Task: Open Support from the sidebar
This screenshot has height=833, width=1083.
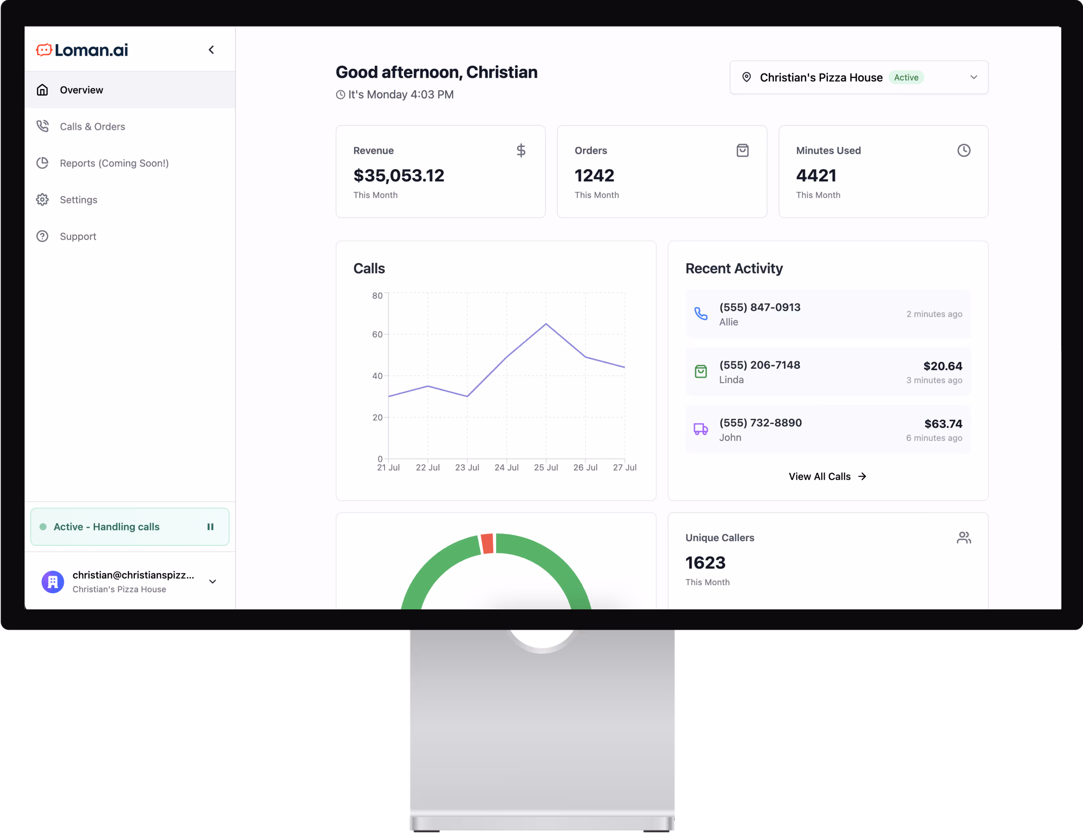Action: tap(130, 236)
